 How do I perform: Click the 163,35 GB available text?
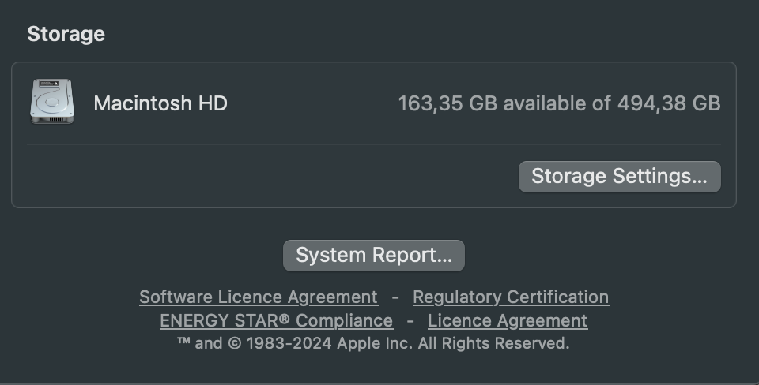(x=559, y=103)
